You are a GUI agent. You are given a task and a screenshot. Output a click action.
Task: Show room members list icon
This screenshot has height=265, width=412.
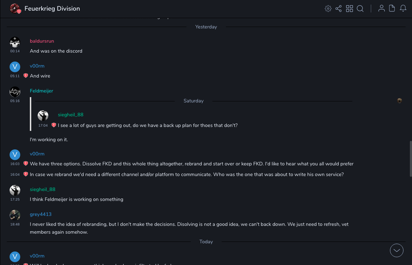pos(381,9)
